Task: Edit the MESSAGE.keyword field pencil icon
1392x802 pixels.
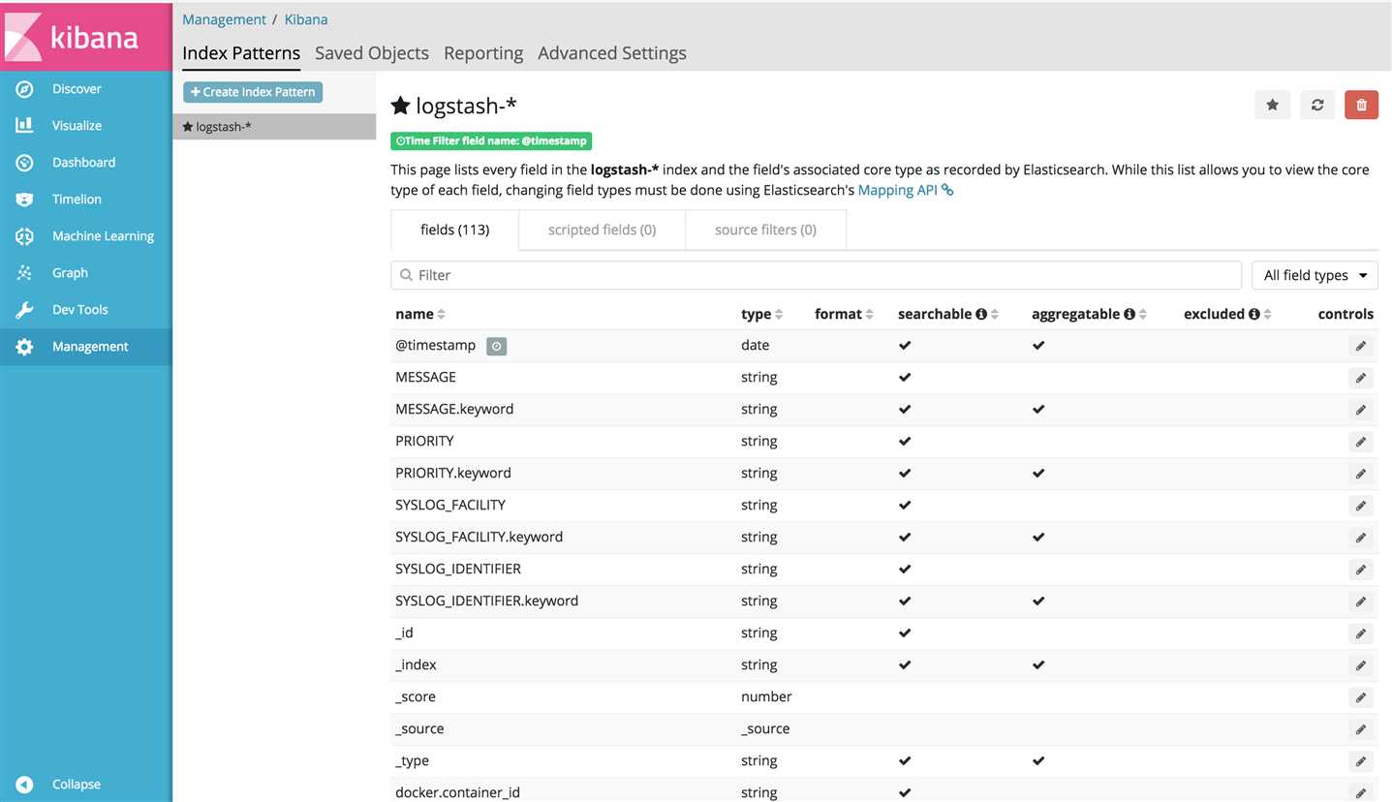Action: (1361, 410)
